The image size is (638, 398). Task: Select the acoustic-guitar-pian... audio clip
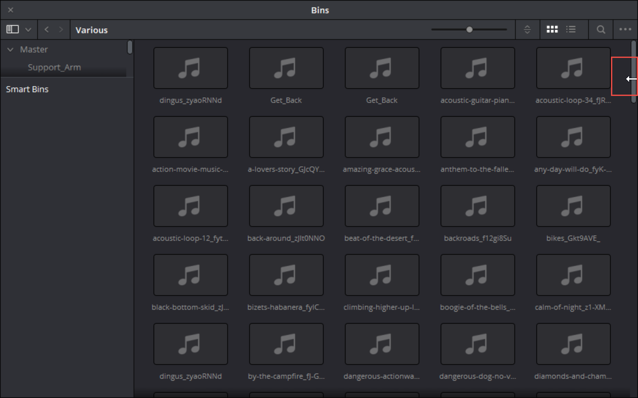478,68
